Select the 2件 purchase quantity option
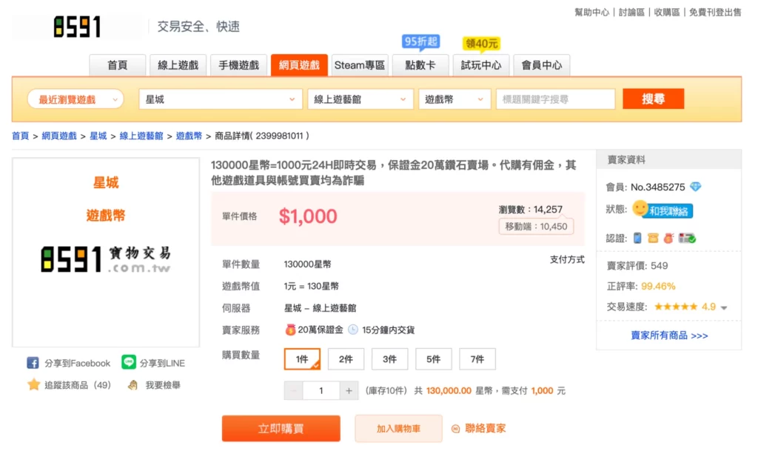The height and width of the screenshot is (454, 758). pos(346,359)
